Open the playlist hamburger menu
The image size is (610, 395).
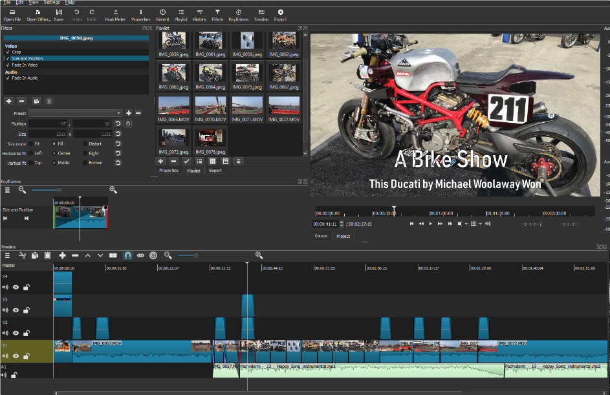(x=239, y=162)
